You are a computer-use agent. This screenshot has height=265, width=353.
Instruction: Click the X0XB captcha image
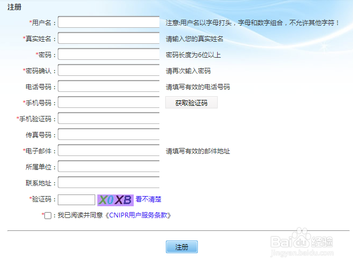click(x=116, y=200)
